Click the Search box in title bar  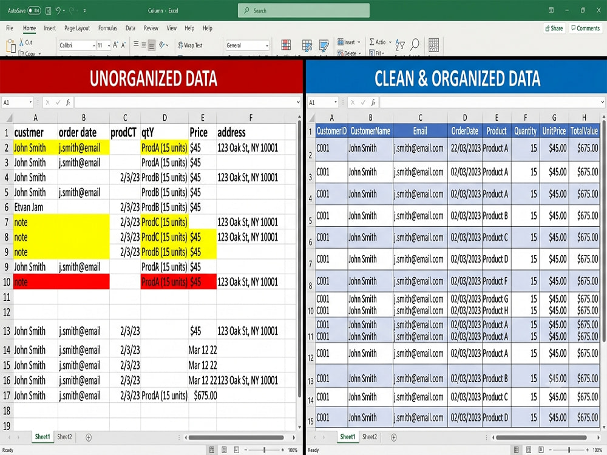(x=303, y=10)
